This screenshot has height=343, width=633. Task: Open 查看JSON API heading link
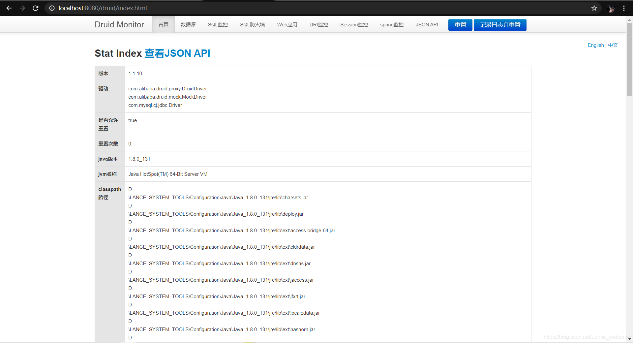coord(177,53)
